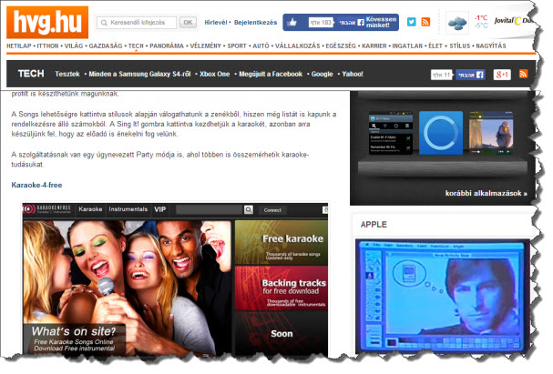
Task: Click the Karaoke4Free search magnifier icon
Action: pyautogui.click(x=249, y=210)
